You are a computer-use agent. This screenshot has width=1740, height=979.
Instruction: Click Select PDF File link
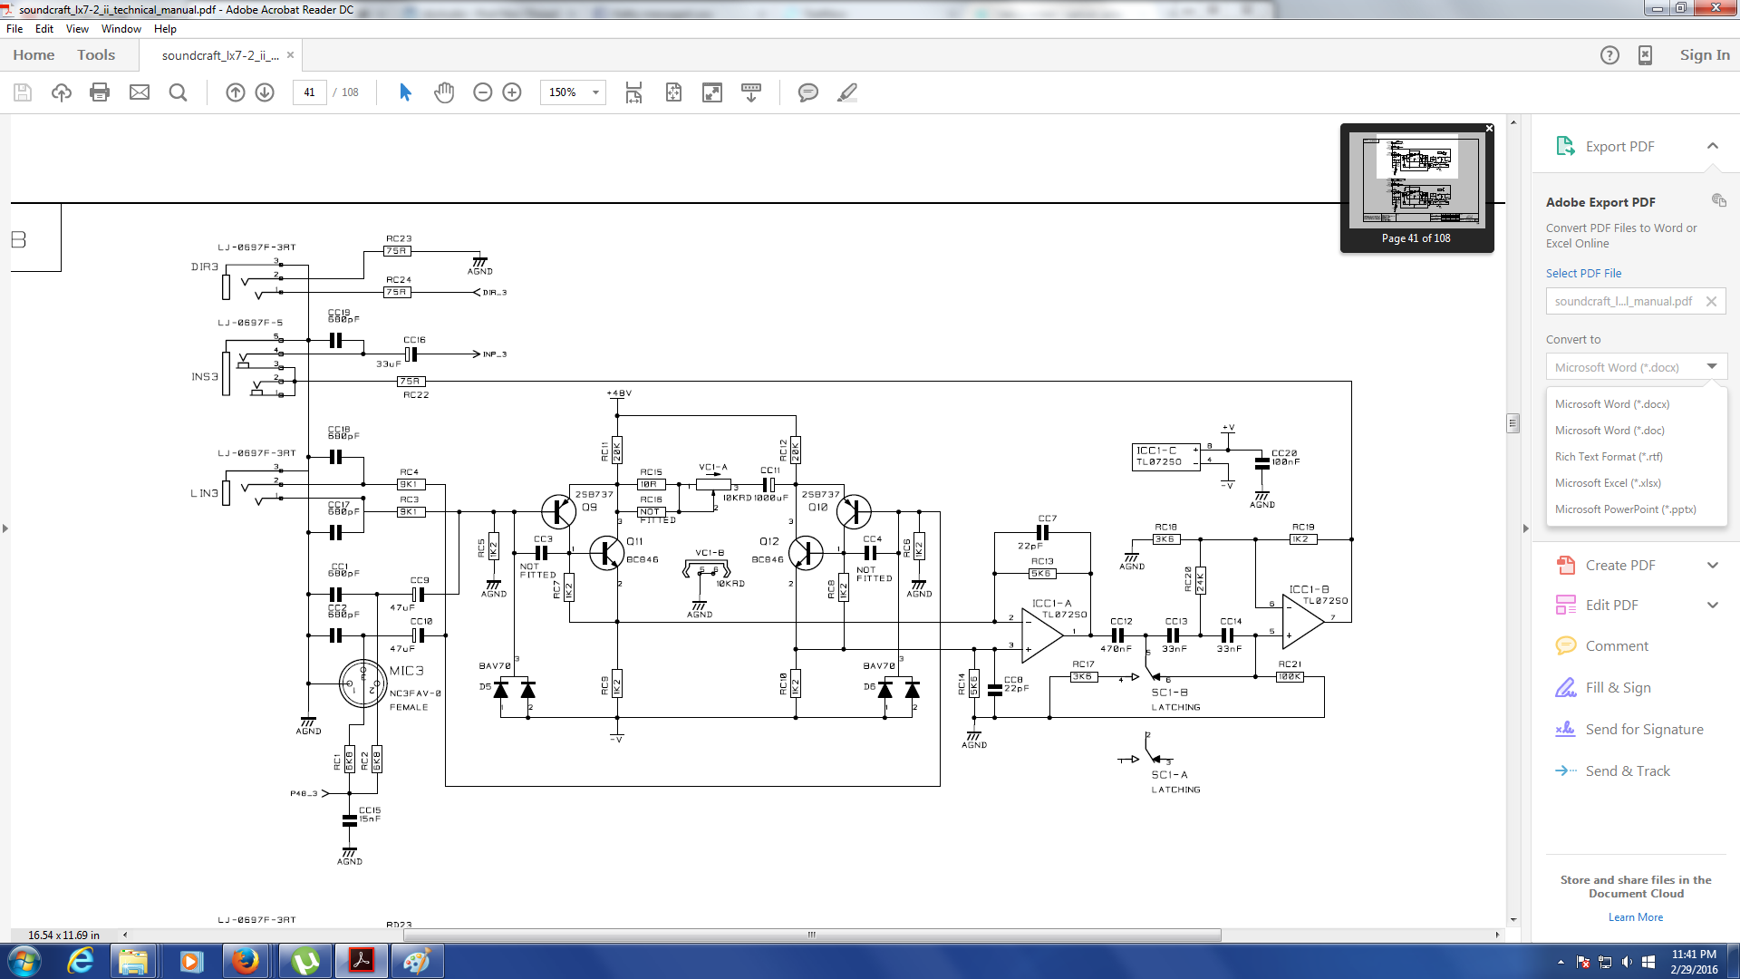(x=1583, y=273)
